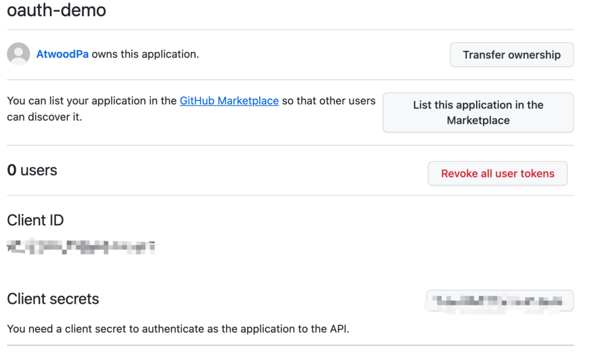Click the 'You need a client secret' description
The height and width of the screenshot is (363, 591).
(178, 330)
